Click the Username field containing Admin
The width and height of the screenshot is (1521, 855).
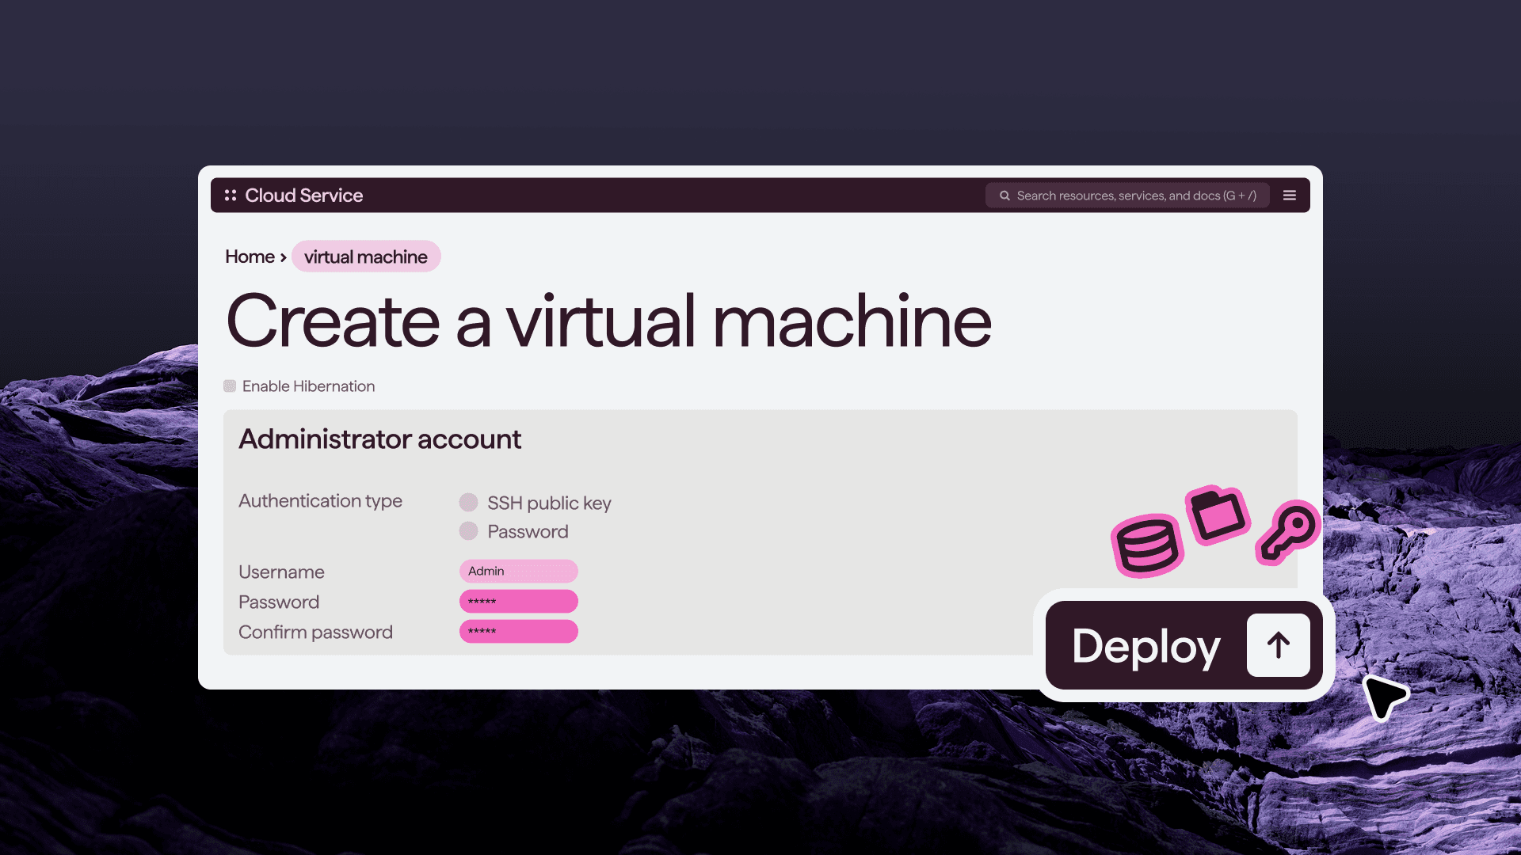click(x=518, y=571)
